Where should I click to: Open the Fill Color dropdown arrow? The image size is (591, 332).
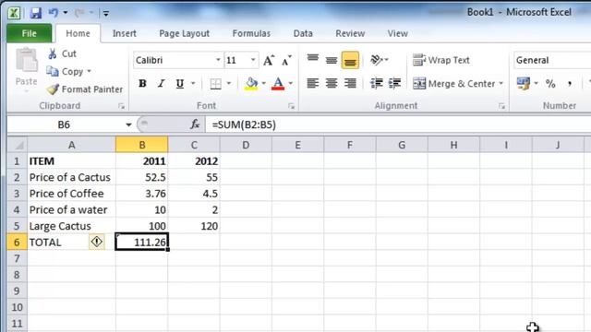263,83
